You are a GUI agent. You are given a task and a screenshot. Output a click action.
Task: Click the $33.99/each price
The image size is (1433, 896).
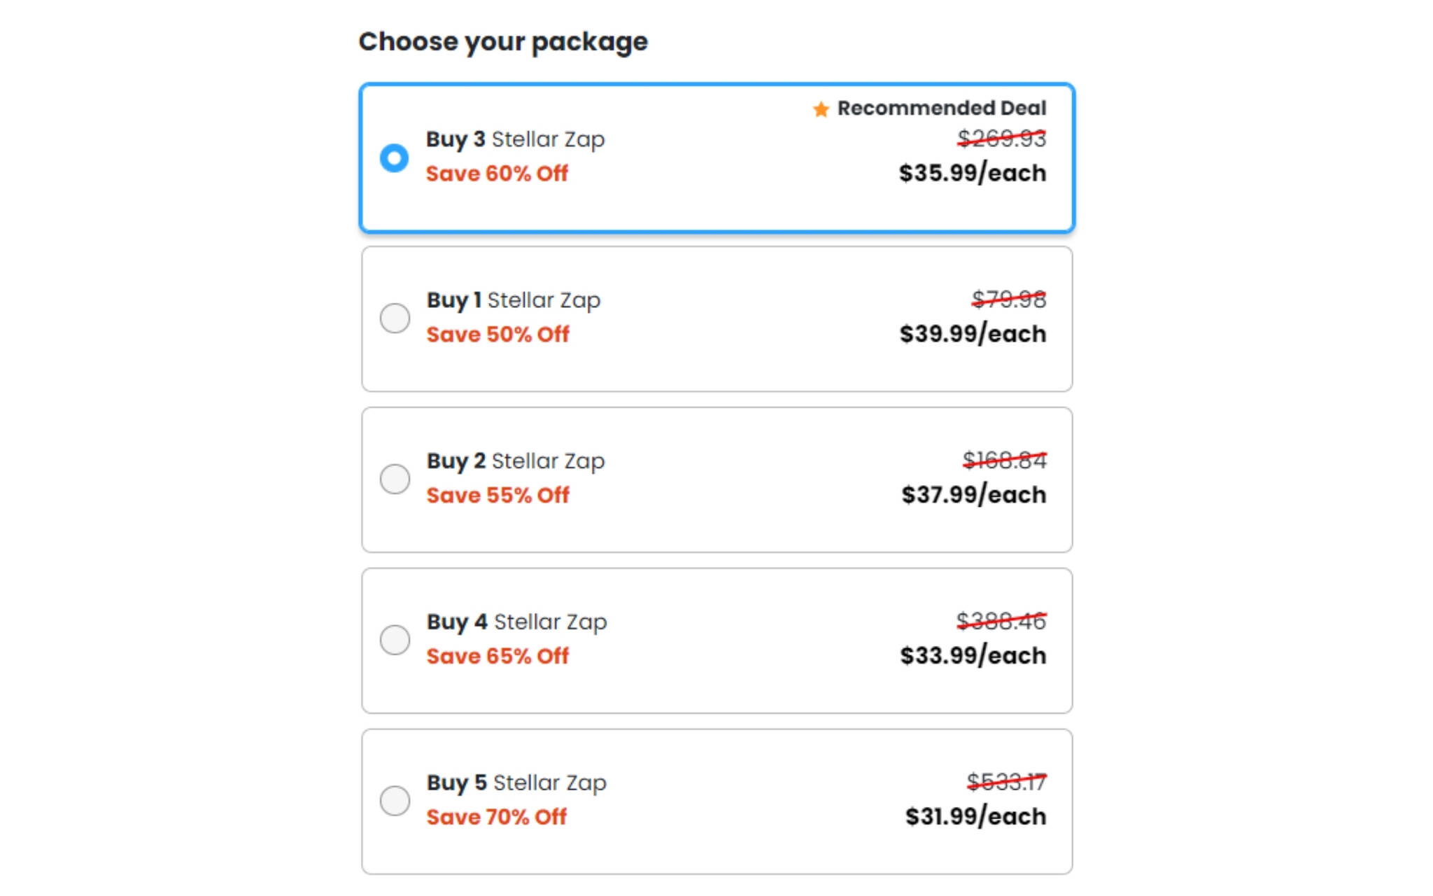[973, 656]
